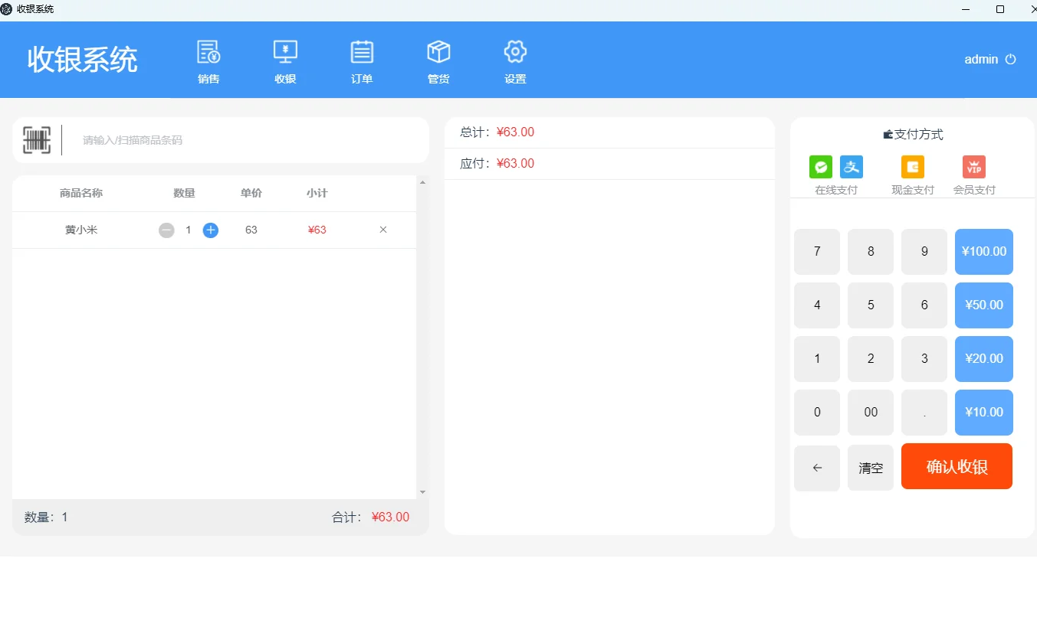Click the 支付方式 heading
Viewport: 1037px width, 630px height.
(x=913, y=135)
